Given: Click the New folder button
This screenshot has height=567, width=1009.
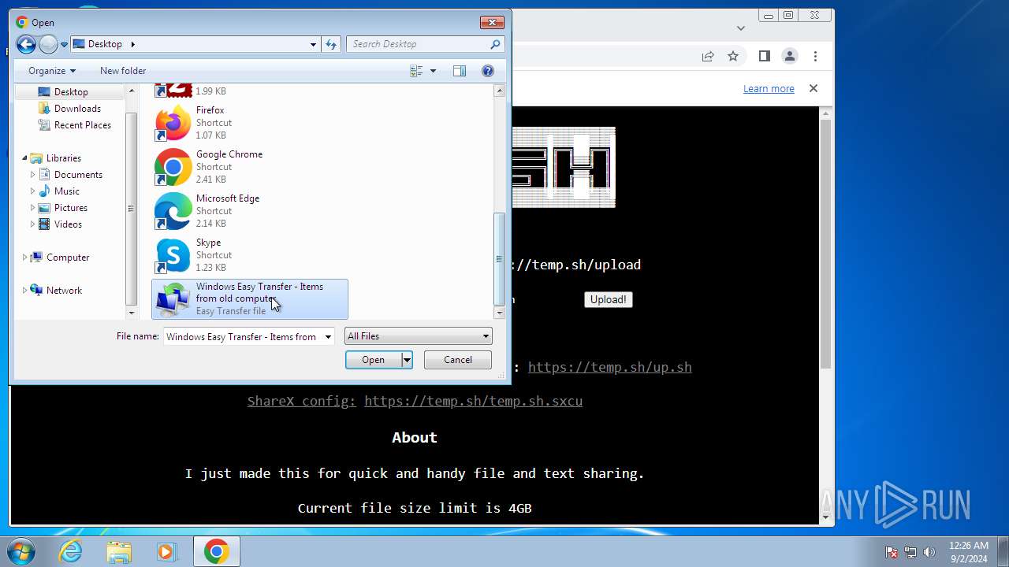Looking at the screenshot, I should click(x=123, y=71).
